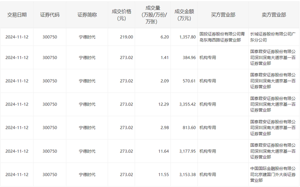The width and height of the screenshot is (300, 187).
Task: Click price 273.02 in the 3,153.38 row
Action: tap(126, 175)
